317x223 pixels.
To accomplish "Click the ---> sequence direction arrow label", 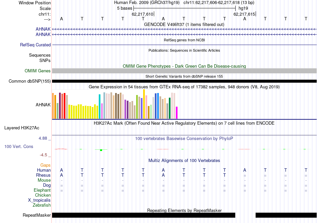I will coord(47,19).
